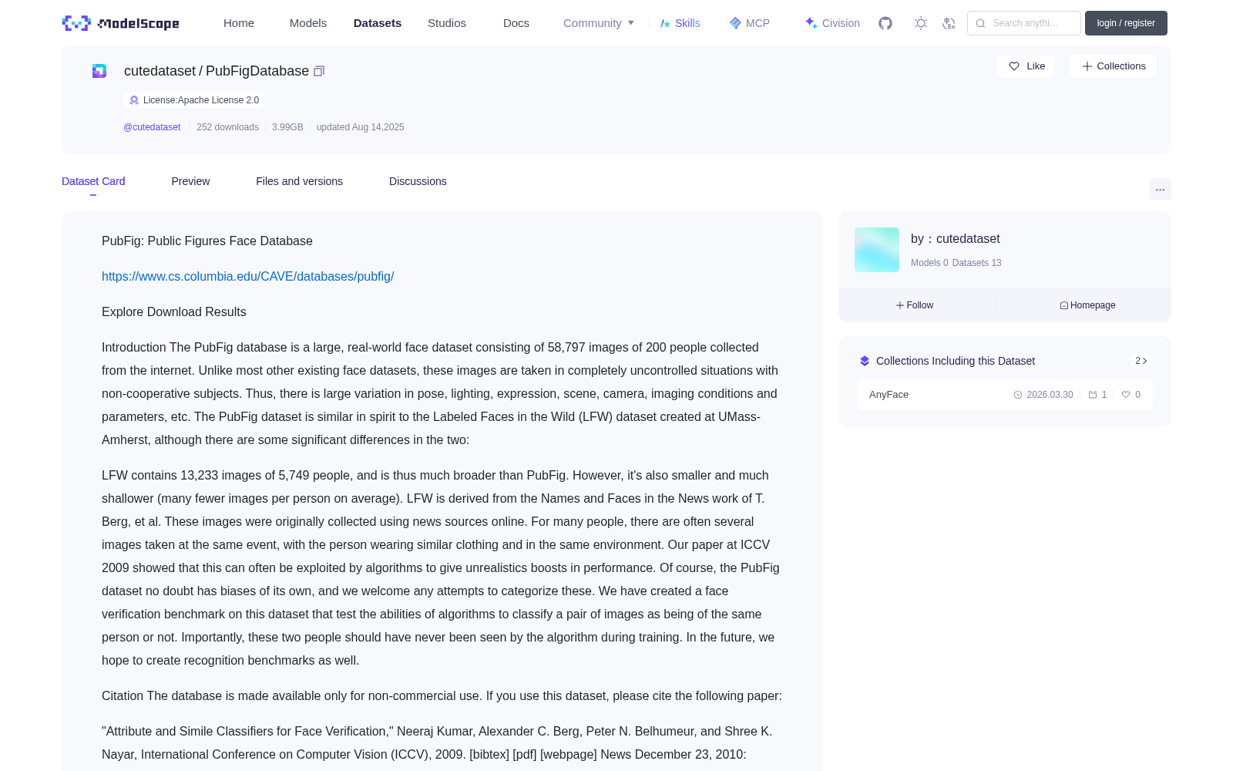Open the Files and versions tab
This screenshot has height=771, width=1233.
pos(299,181)
